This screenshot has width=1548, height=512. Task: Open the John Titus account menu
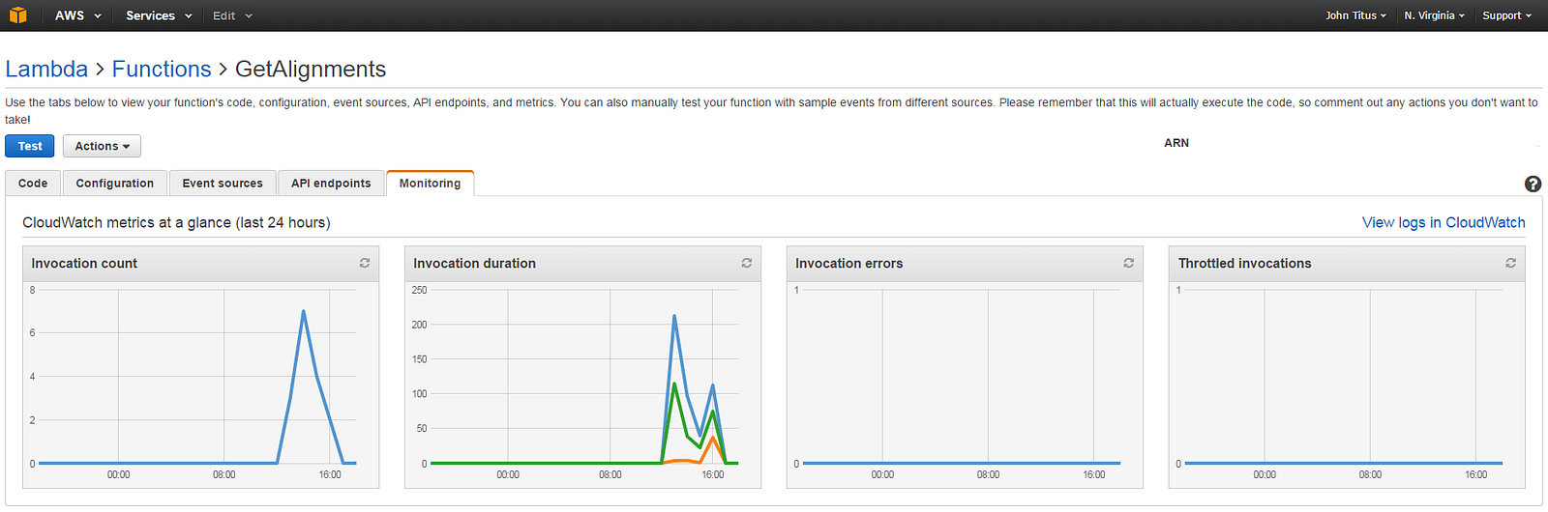(1355, 15)
